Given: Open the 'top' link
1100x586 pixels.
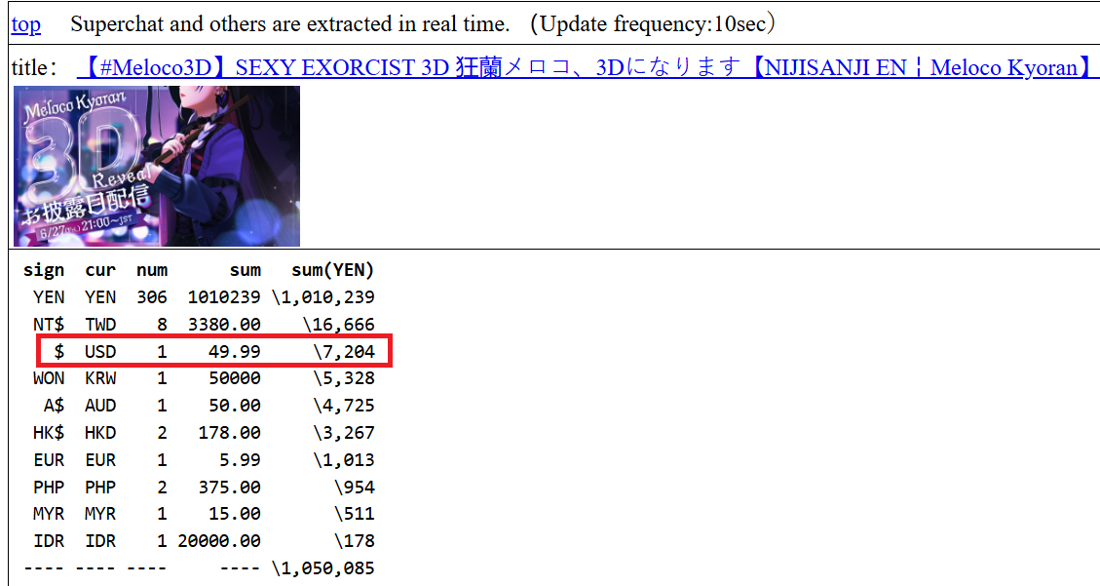Looking at the screenshot, I should 26,24.
